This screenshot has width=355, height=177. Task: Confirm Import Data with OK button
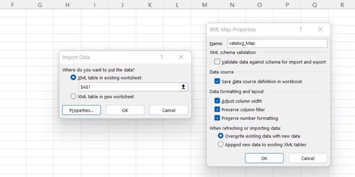pos(125,110)
